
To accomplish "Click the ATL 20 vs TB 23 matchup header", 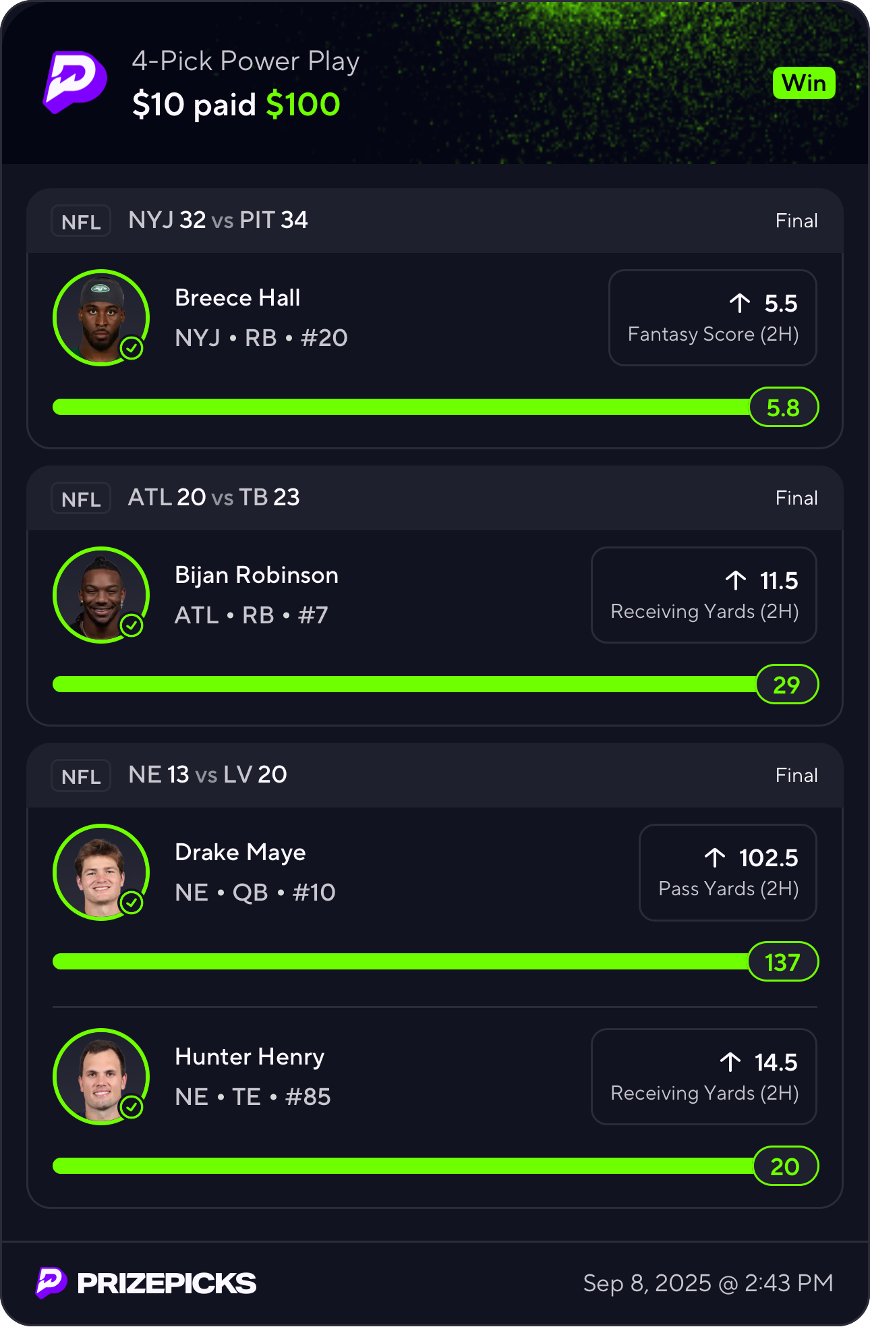I will (x=214, y=497).
